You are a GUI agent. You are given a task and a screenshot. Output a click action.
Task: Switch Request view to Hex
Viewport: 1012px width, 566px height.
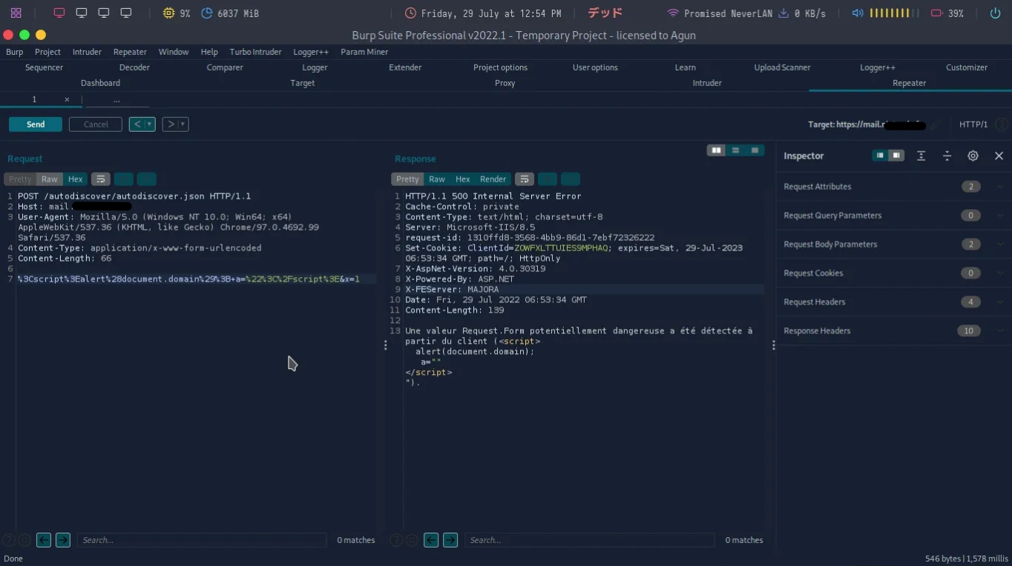tap(76, 179)
